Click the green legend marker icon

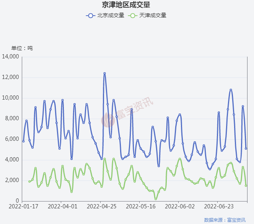pyautogui.click(x=133, y=16)
